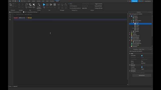Select On Unhandled Exceptions radio option
161x90 pixels.
pos(69,8)
